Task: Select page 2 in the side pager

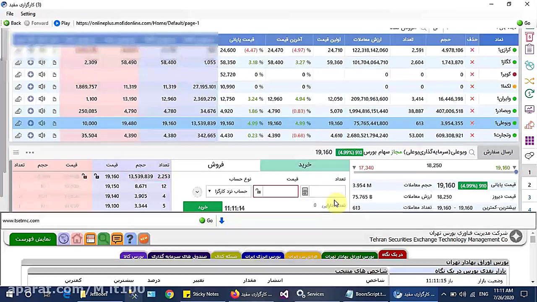Action: click(x=529, y=185)
